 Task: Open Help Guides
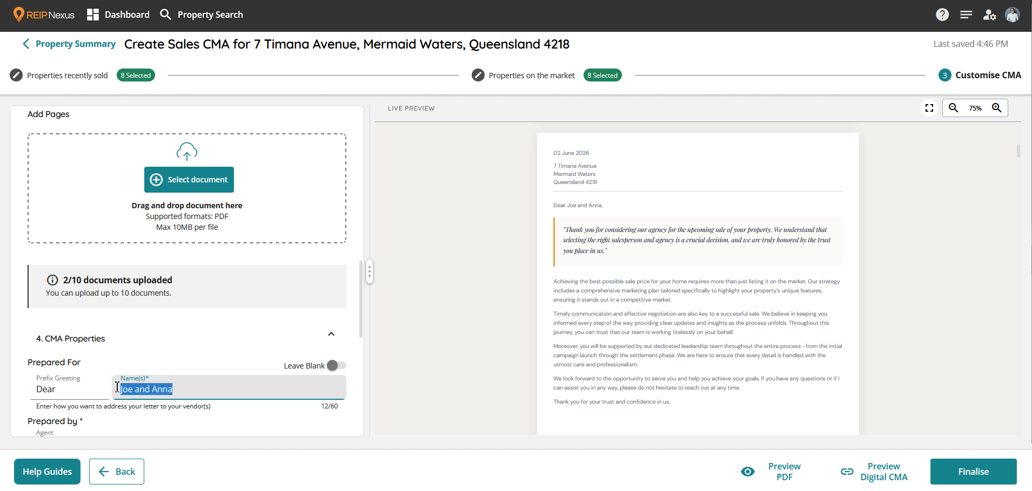coord(47,472)
